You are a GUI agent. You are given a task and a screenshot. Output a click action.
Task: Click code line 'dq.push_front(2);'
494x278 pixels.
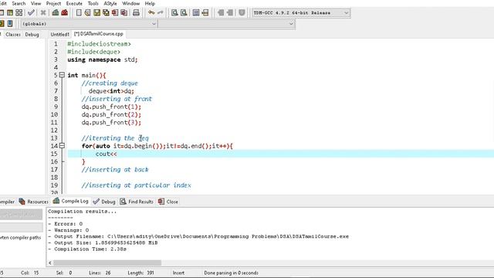(111, 114)
